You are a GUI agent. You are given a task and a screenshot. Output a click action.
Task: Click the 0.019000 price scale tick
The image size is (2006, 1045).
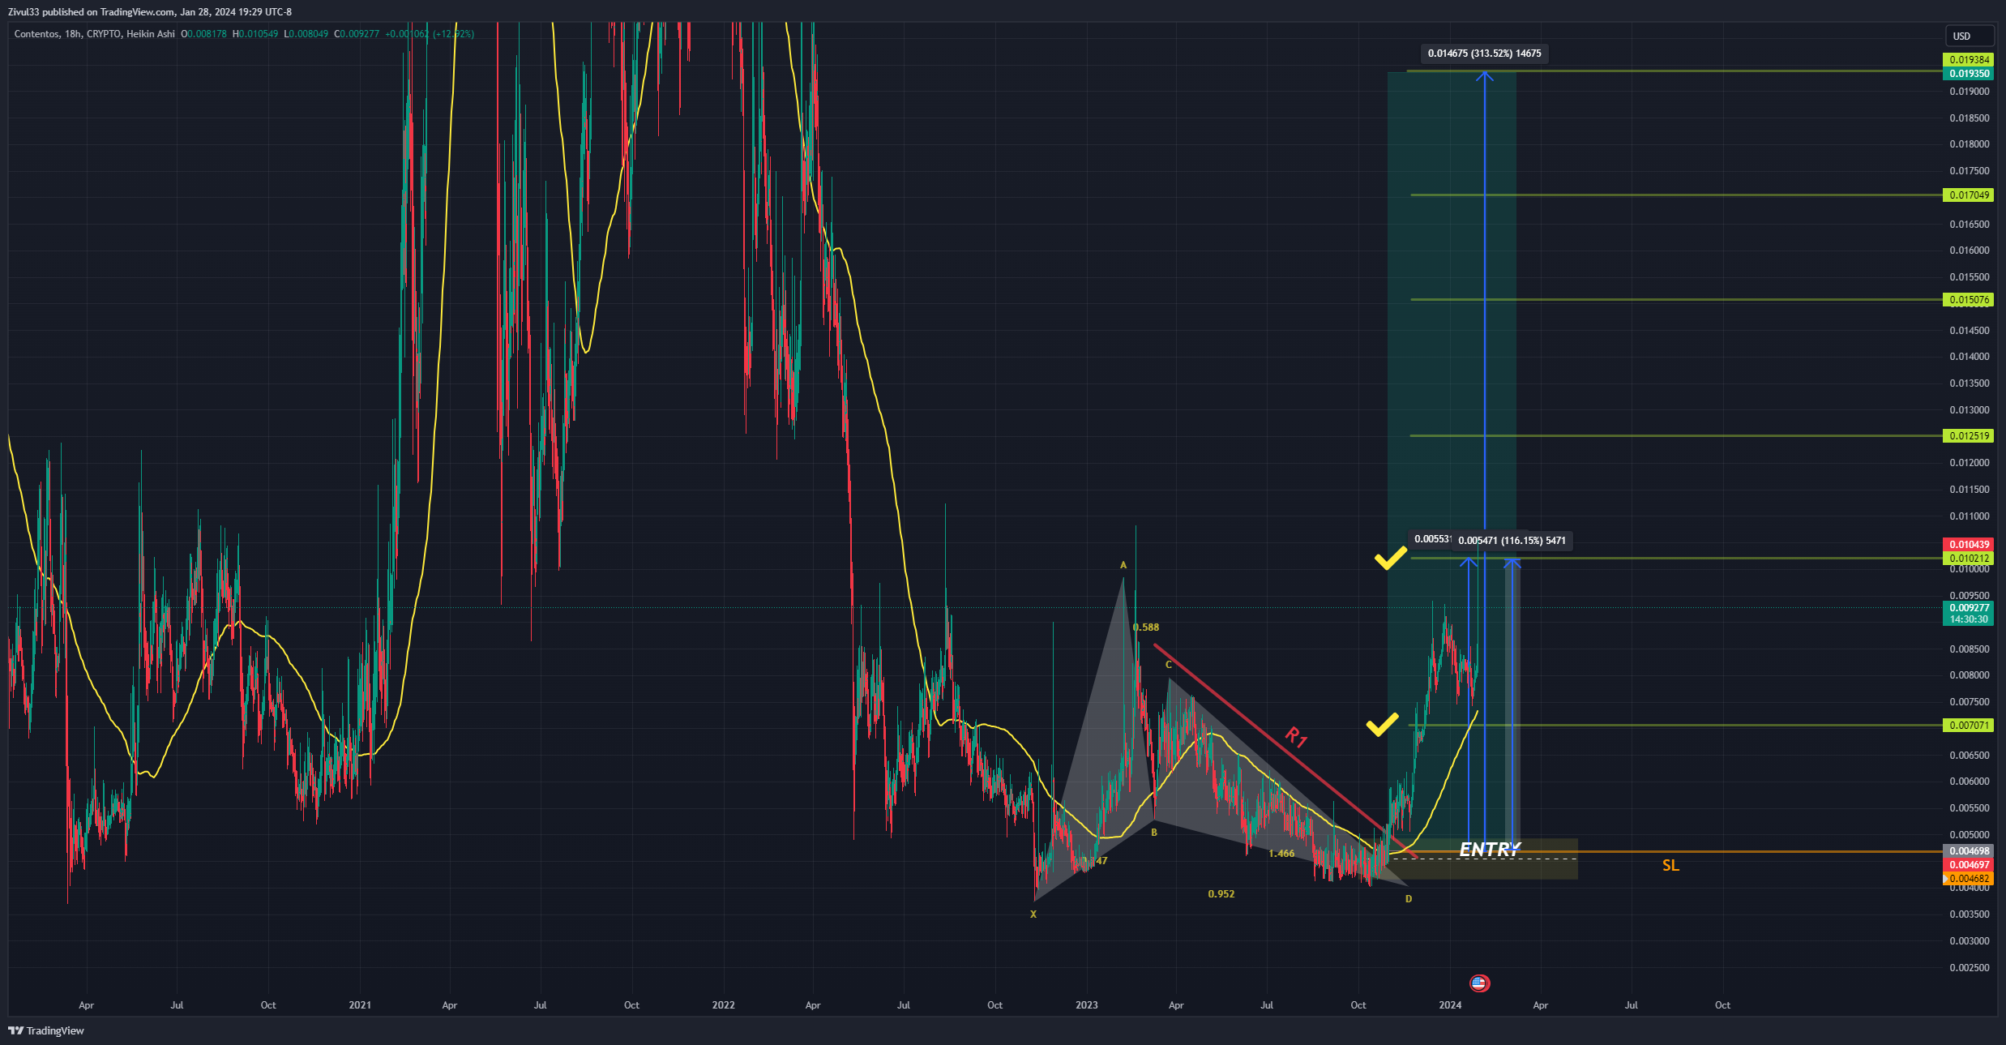click(x=1970, y=92)
